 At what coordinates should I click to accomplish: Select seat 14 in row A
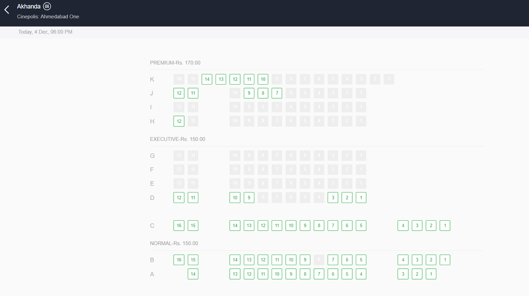point(193,274)
